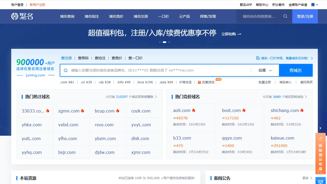Click the magnifier inside the domain query input
This screenshot has height=184, width=327.
click(65, 70)
